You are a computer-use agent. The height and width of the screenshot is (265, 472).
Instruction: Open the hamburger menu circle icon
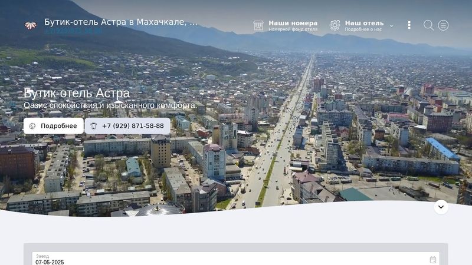coord(443,25)
